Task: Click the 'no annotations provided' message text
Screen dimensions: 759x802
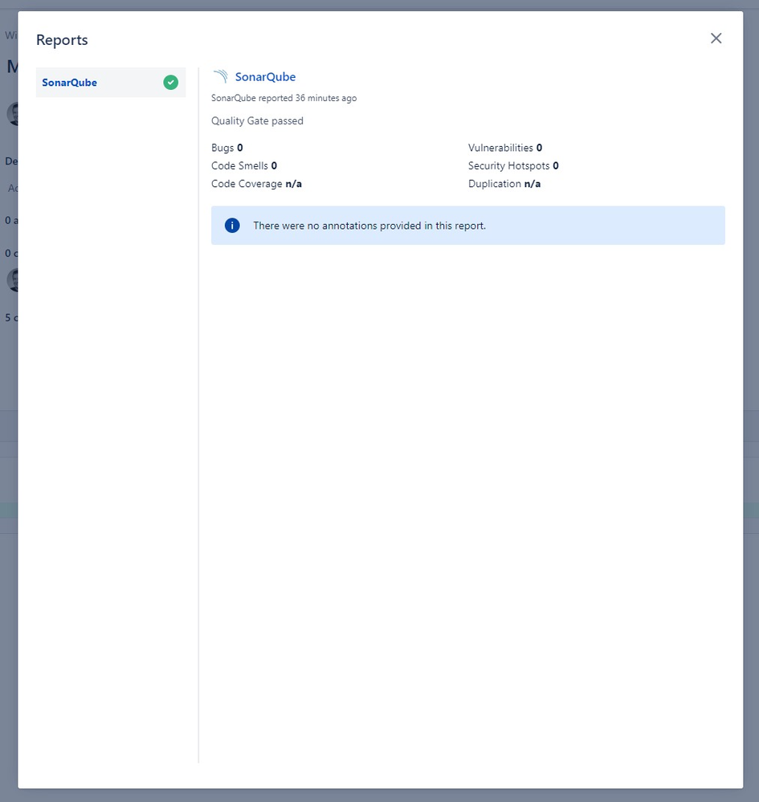Action: [369, 226]
